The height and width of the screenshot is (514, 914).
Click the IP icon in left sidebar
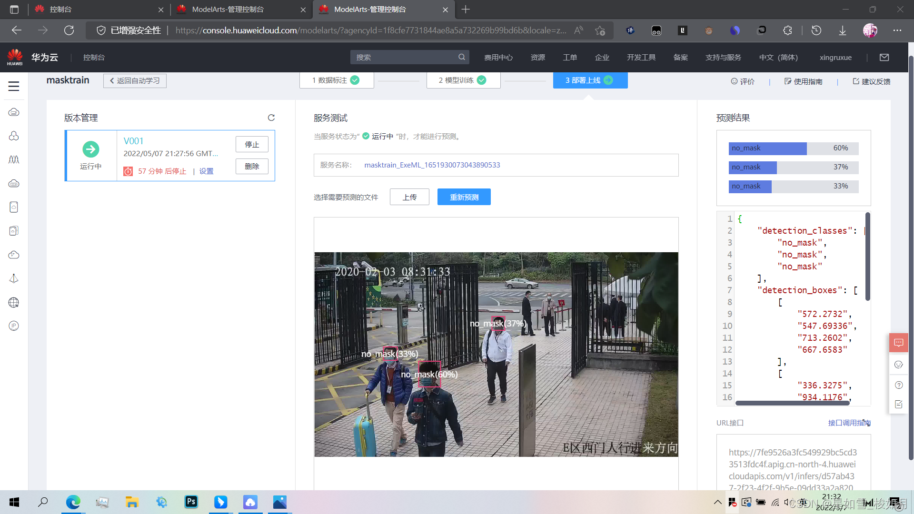click(14, 326)
